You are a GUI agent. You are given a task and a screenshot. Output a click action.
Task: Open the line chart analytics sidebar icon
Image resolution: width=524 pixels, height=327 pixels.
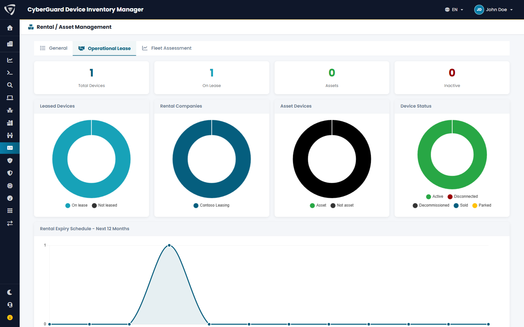[10, 60]
